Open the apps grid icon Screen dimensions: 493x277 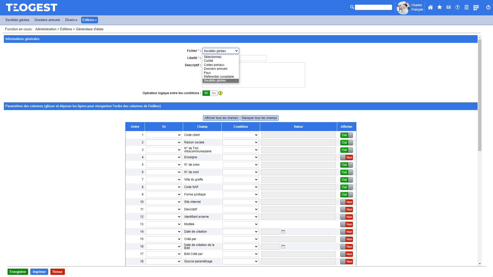476,7
